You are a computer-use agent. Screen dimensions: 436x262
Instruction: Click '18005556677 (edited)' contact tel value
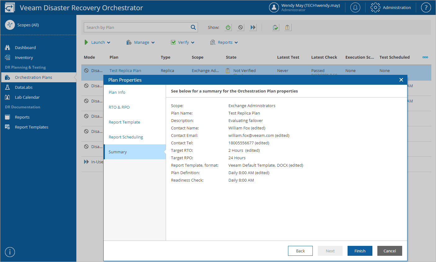pos(249,143)
